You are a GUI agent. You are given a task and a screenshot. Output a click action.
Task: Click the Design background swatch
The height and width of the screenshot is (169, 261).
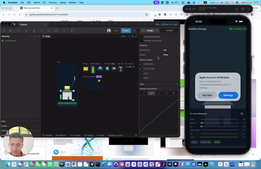pos(141,37)
